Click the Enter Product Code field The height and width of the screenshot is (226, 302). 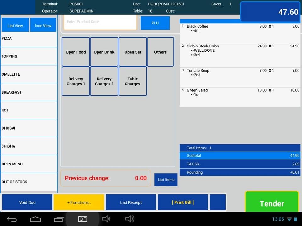point(100,22)
